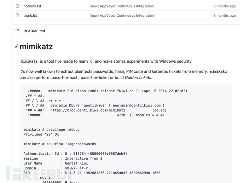Image resolution: width=244 pixels, height=183 pixels.
Task: Open trunk.lst commit message AppVeyor Continuous Integration
Action: point(122,16)
